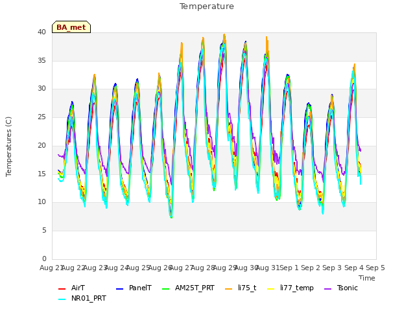This screenshot has height=311, width=415.
Task: Click the blue PanelT legend swatch
Action: 119,289
